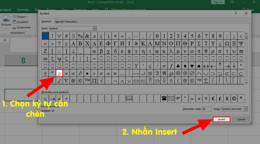Select column B header in the worksheet
The width and height of the screenshot is (260, 144).
coord(23,61)
